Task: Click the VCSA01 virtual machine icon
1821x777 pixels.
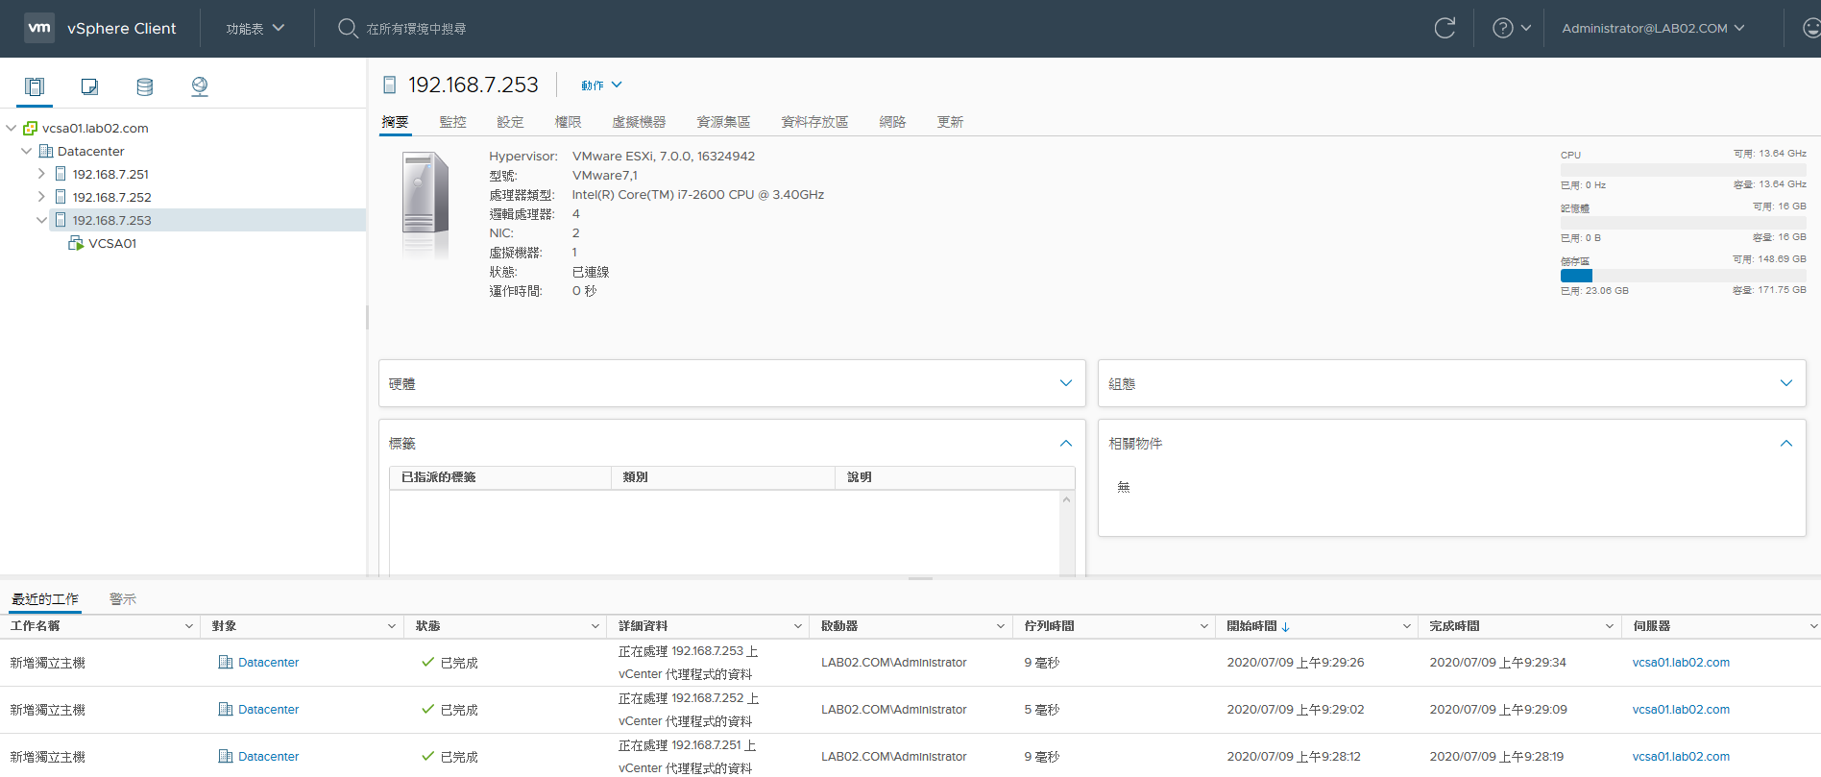Action: click(76, 243)
